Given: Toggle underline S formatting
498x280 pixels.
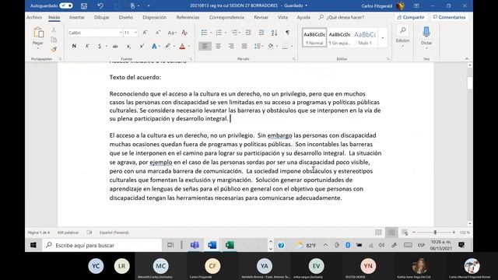Looking at the screenshot, I should (x=100, y=47).
